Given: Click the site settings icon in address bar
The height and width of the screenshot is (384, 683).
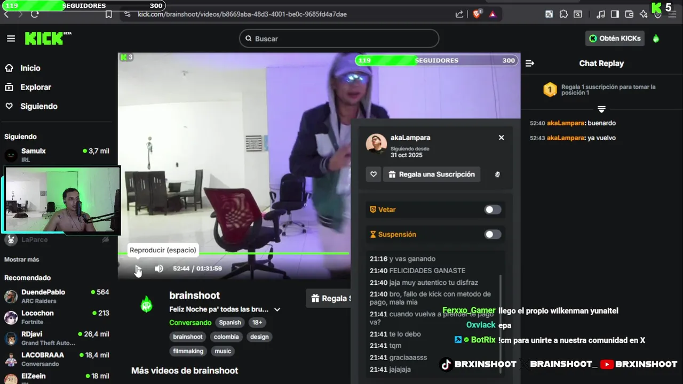Looking at the screenshot, I should click(x=126, y=14).
